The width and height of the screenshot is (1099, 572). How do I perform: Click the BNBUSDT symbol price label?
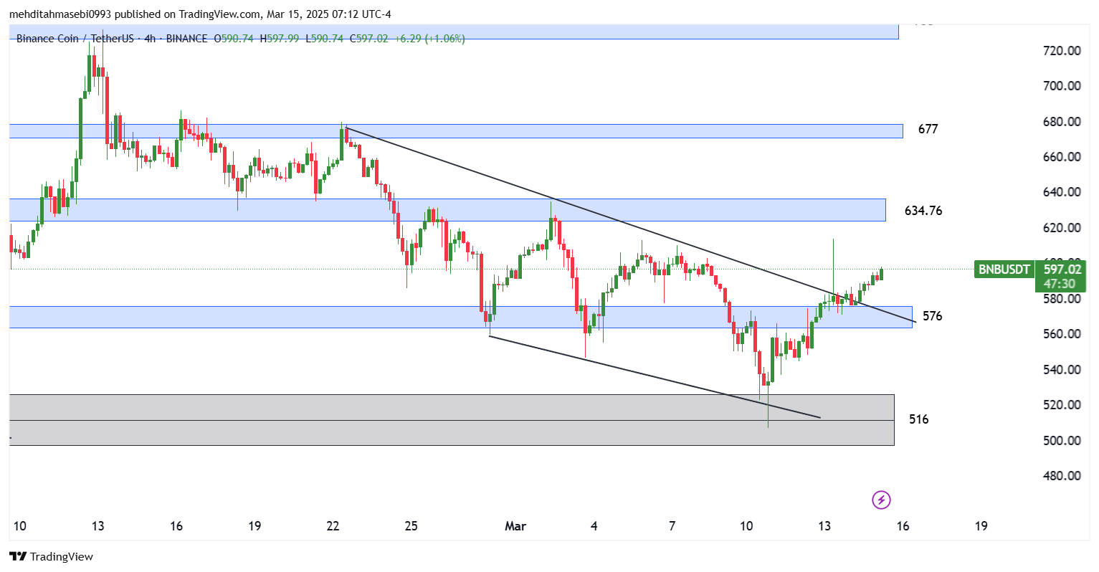point(1004,270)
